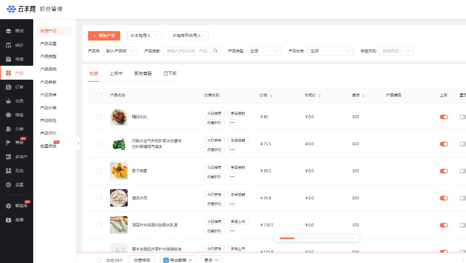Open the 分销 distribution sidebar icon
This screenshot has width=466, height=263.
click(x=8, y=129)
